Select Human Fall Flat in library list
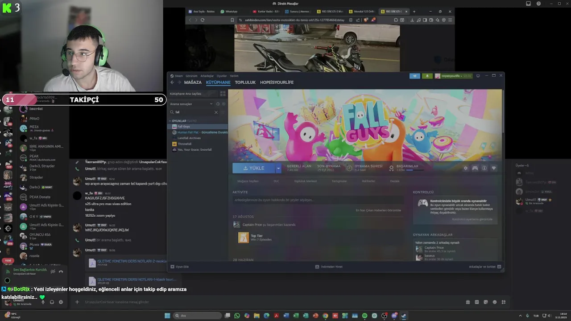Screen dimensions: 571x321 tap(199, 132)
